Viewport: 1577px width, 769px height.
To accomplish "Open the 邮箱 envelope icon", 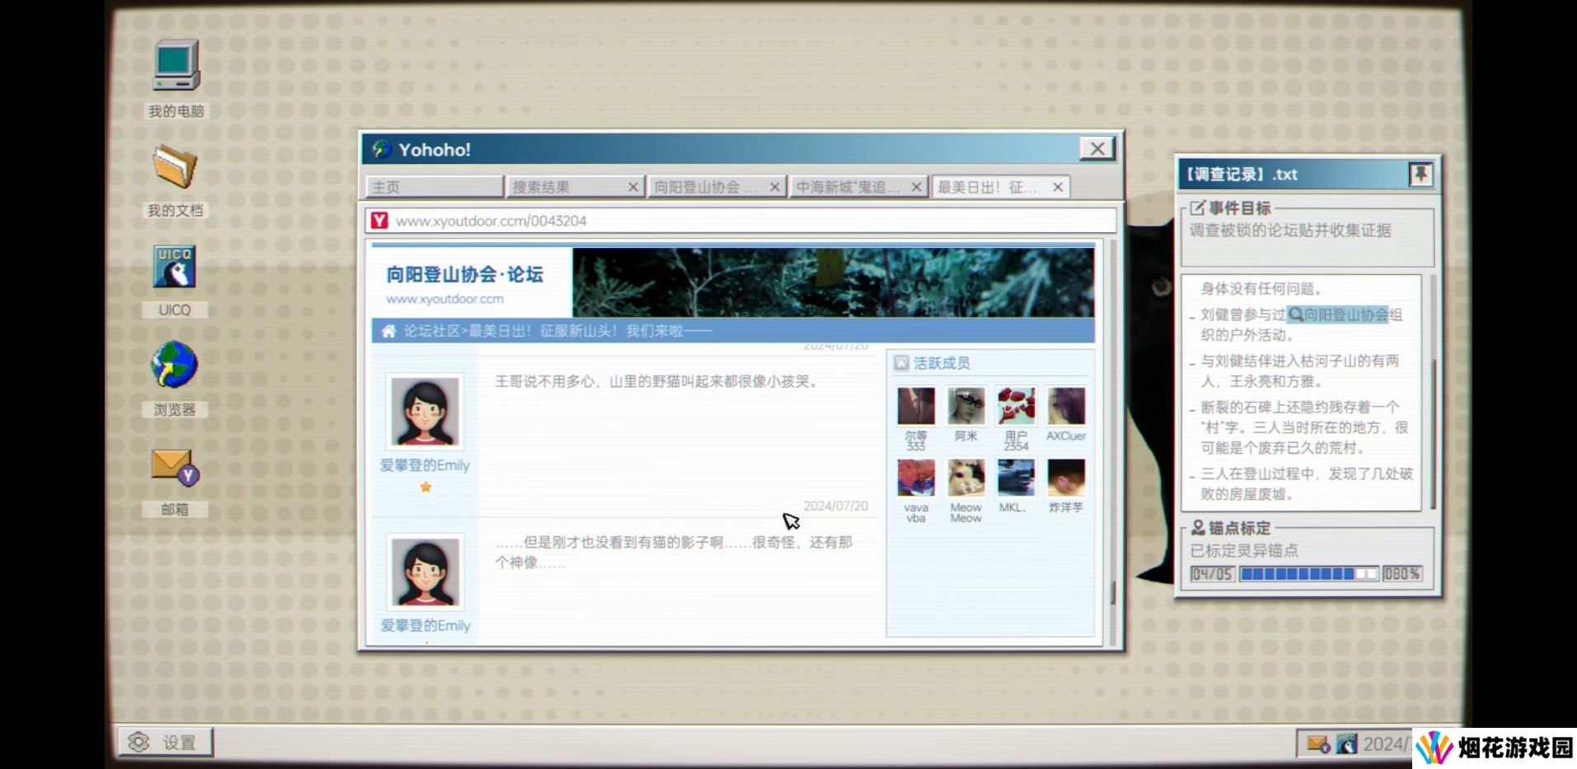I will [x=175, y=466].
